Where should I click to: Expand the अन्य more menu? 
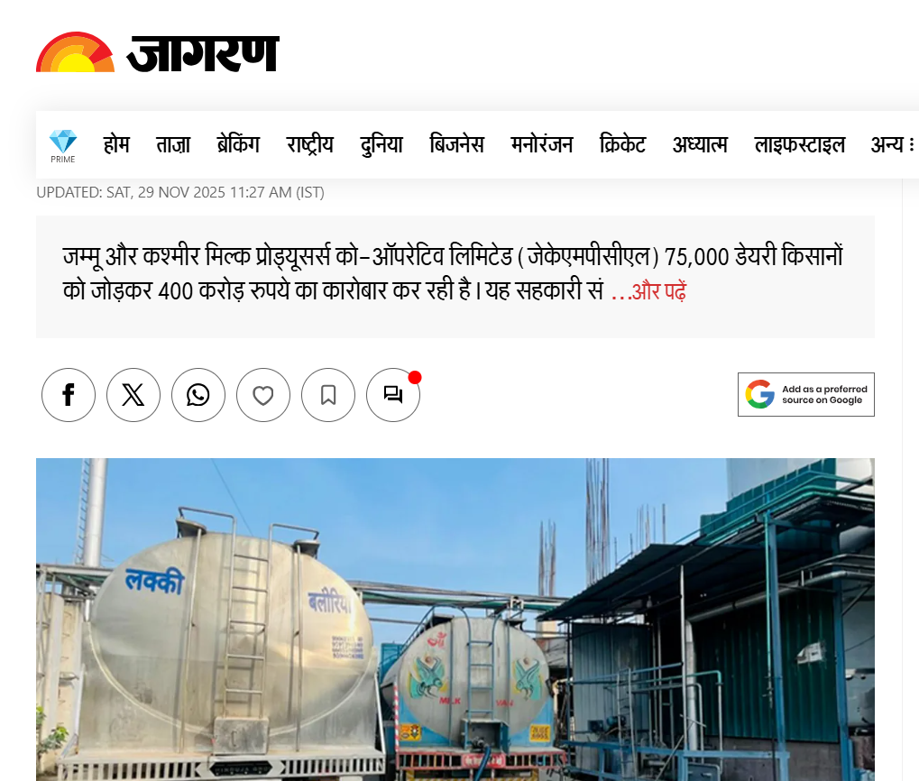coord(893,144)
